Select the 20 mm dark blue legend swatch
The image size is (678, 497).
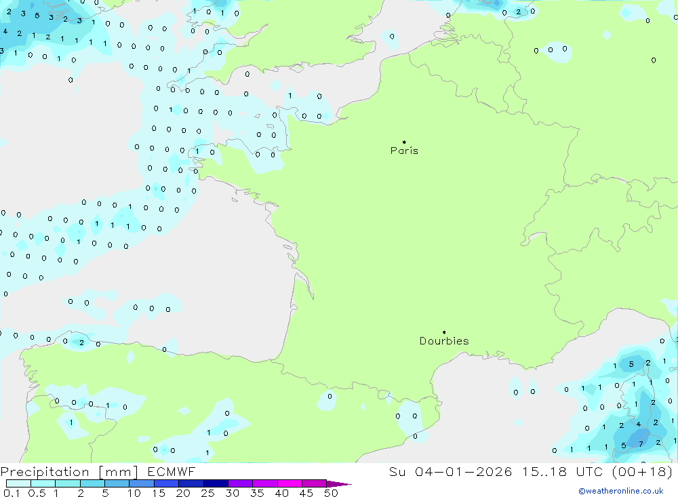[191, 483]
